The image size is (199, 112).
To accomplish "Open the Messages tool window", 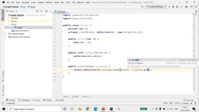I will click(24, 100).
